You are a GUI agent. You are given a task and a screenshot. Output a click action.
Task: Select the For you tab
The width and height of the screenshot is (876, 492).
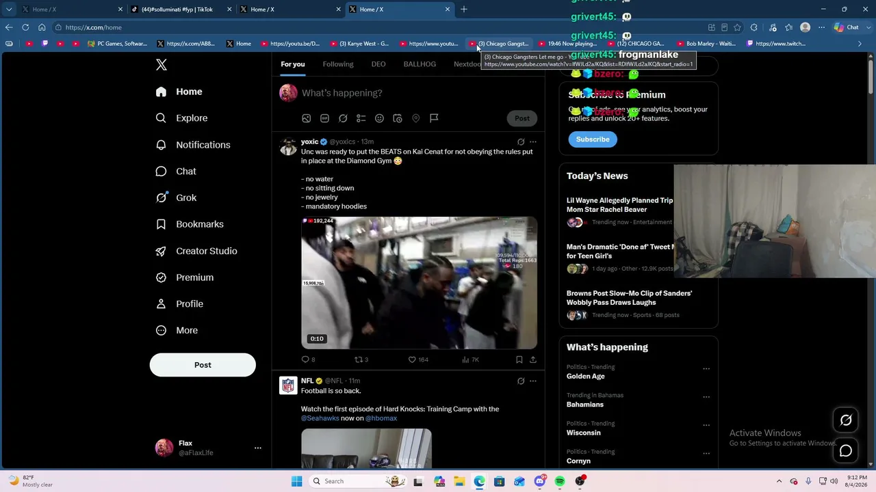point(293,64)
